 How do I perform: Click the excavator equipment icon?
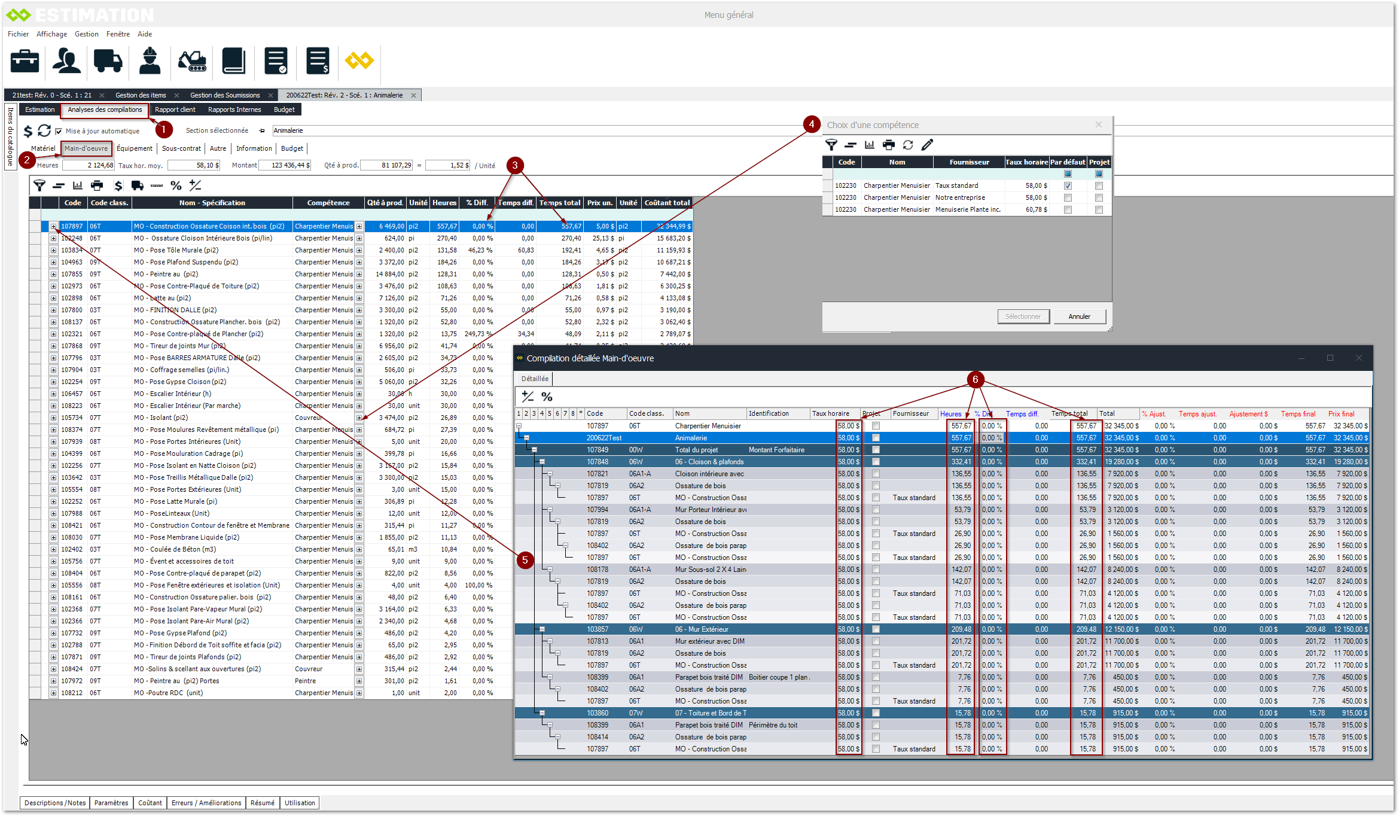tap(192, 61)
